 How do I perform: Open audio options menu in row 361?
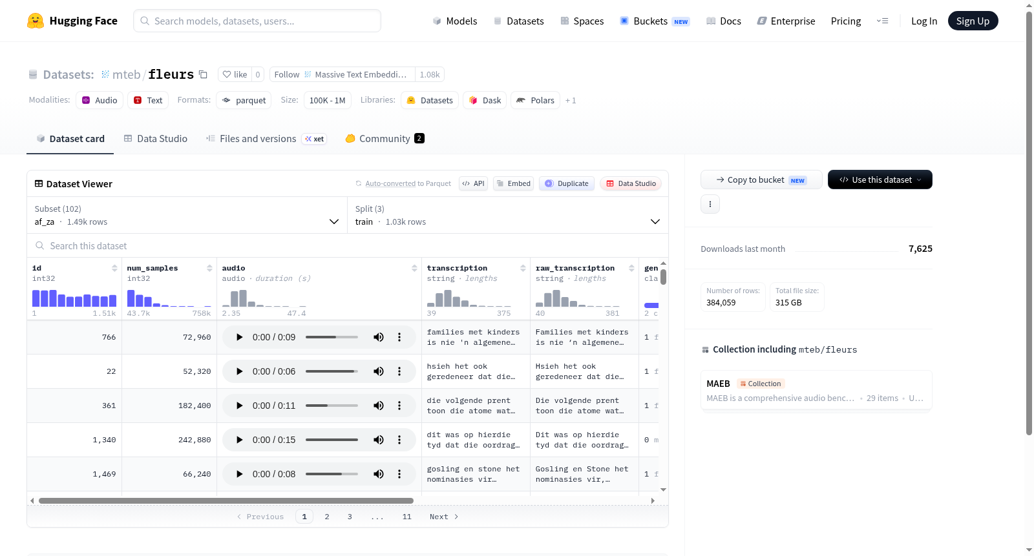[x=399, y=406]
